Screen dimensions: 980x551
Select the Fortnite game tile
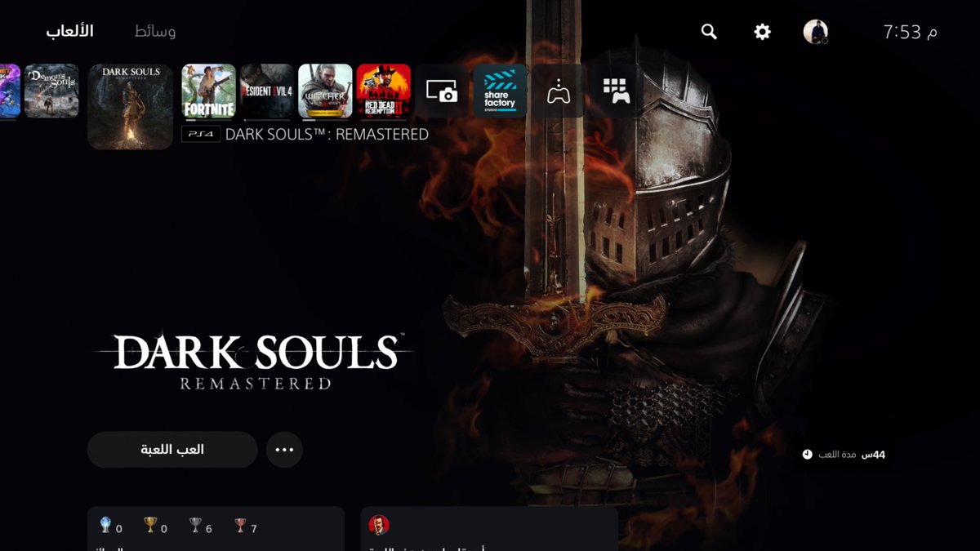pos(208,91)
